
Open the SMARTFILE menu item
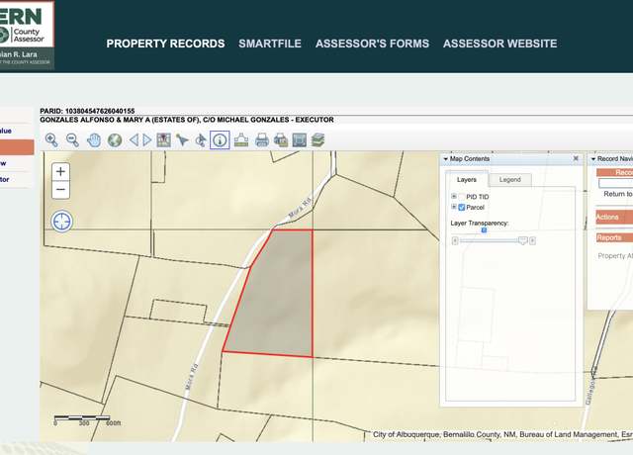[x=270, y=44]
